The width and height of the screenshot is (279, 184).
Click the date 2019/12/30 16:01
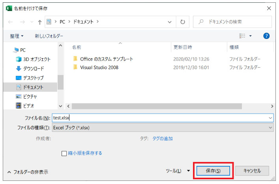[191, 68]
